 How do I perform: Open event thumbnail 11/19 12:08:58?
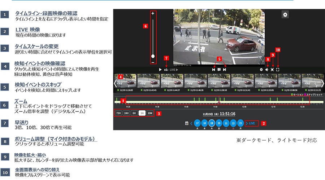point(289,81)
